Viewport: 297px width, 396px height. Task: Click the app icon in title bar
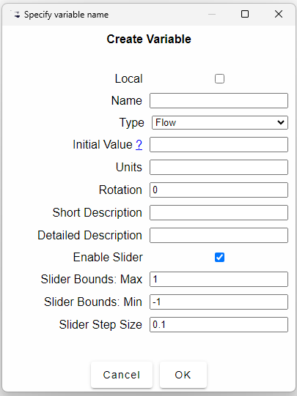(x=17, y=15)
